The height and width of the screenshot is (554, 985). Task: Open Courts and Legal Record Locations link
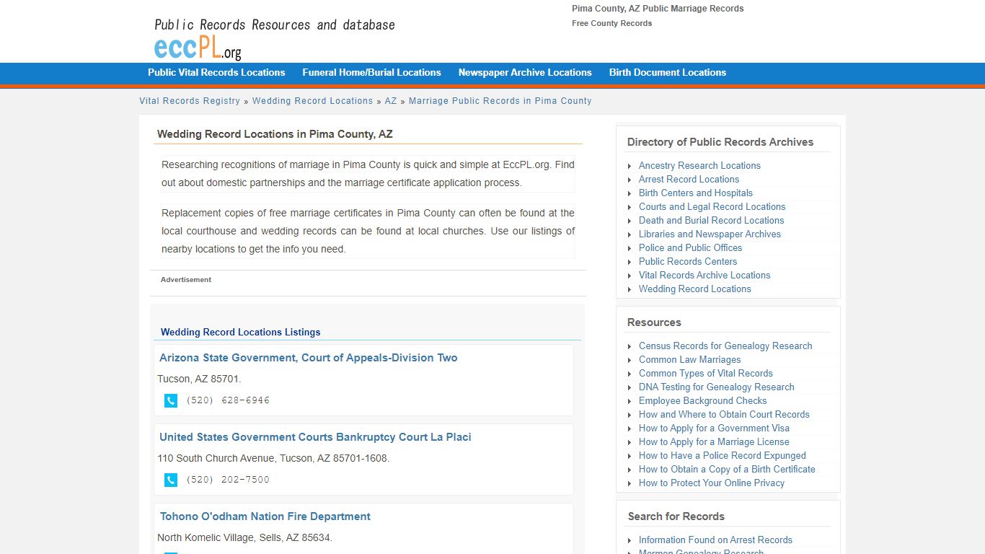pyautogui.click(x=712, y=206)
